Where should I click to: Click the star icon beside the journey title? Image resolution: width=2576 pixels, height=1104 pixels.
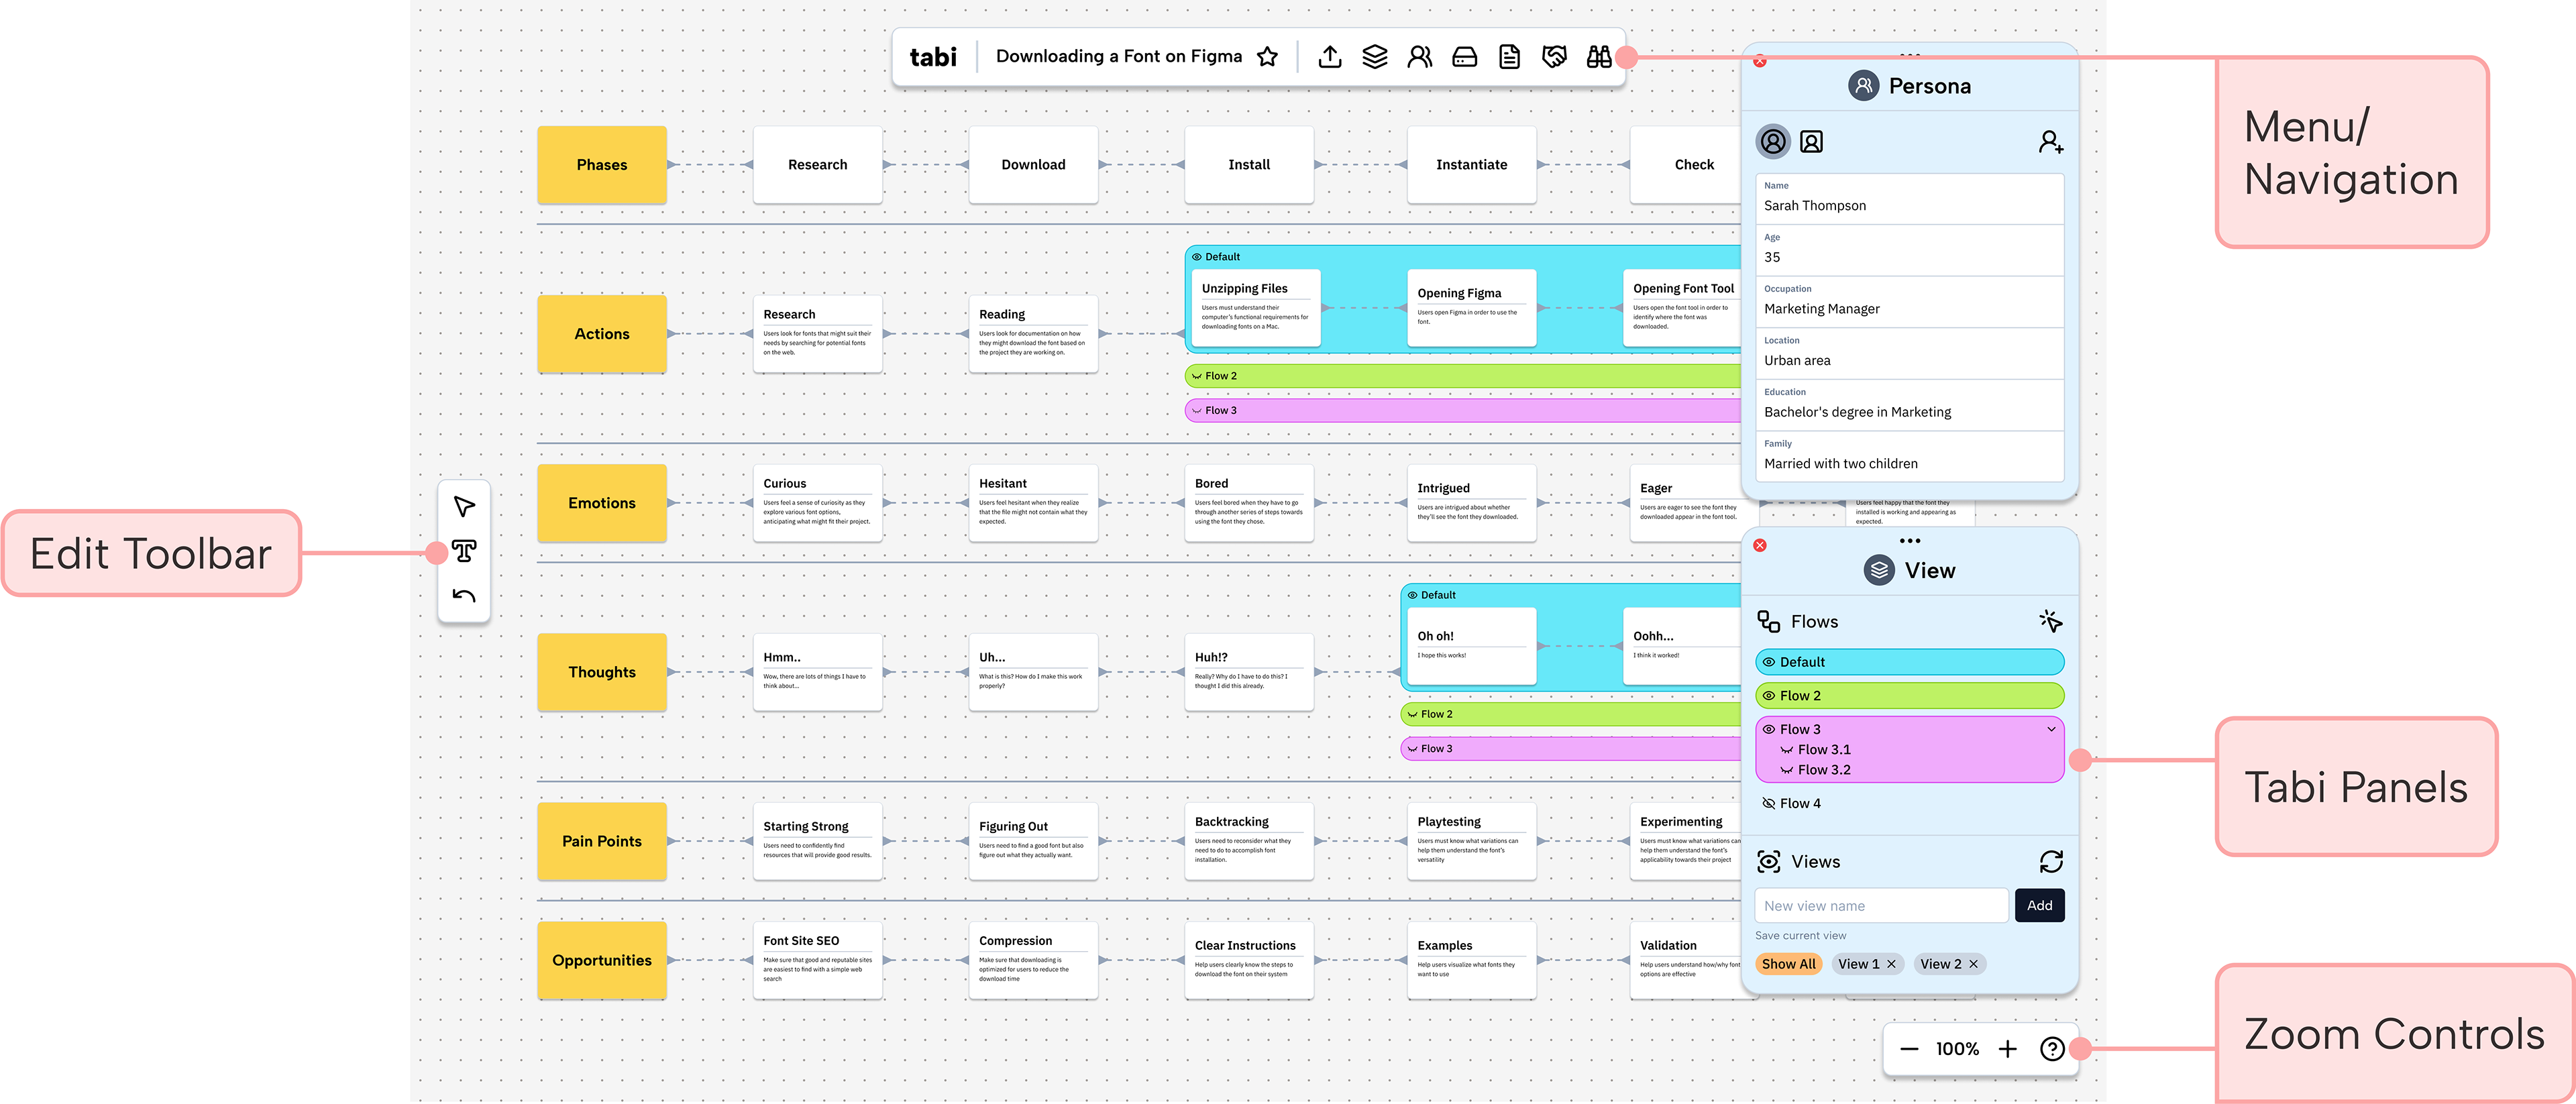pyautogui.click(x=1267, y=57)
